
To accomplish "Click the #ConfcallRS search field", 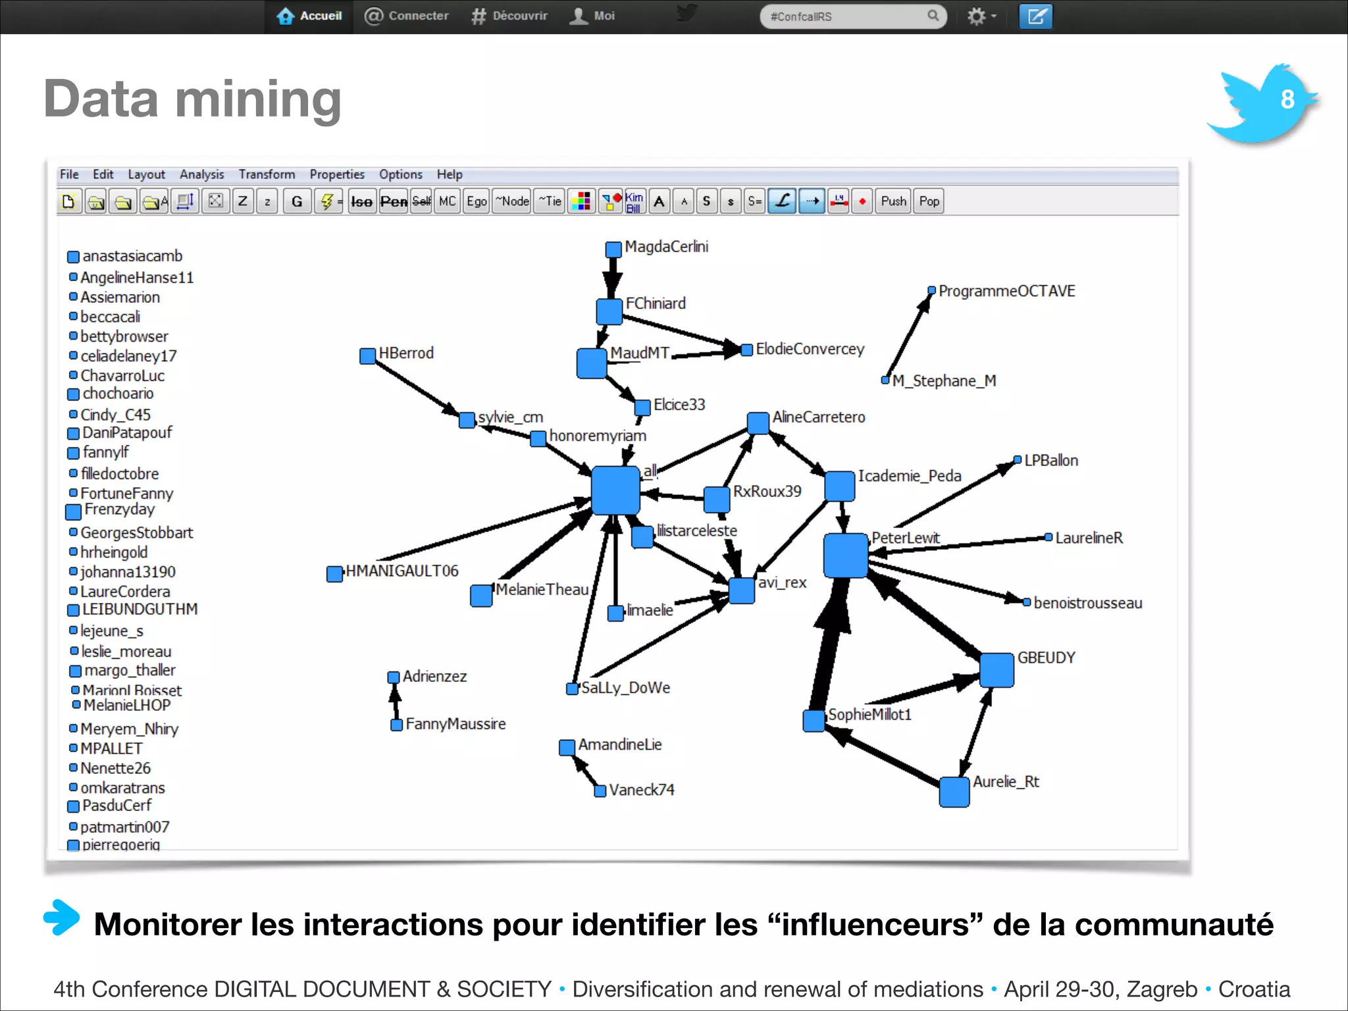I will coord(853,16).
